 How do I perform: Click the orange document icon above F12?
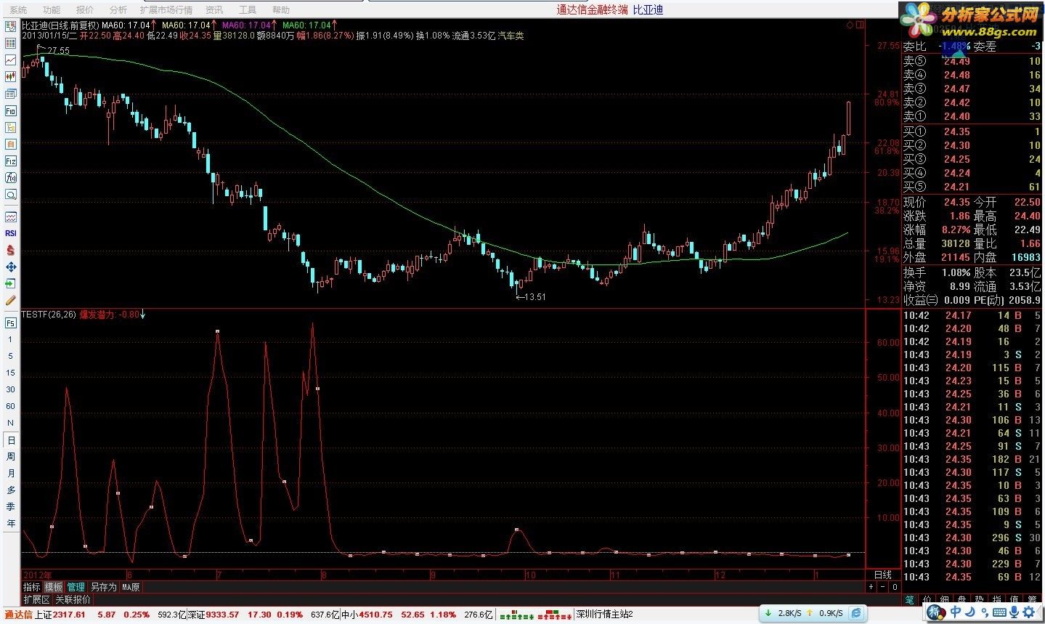[x=11, y=144]
